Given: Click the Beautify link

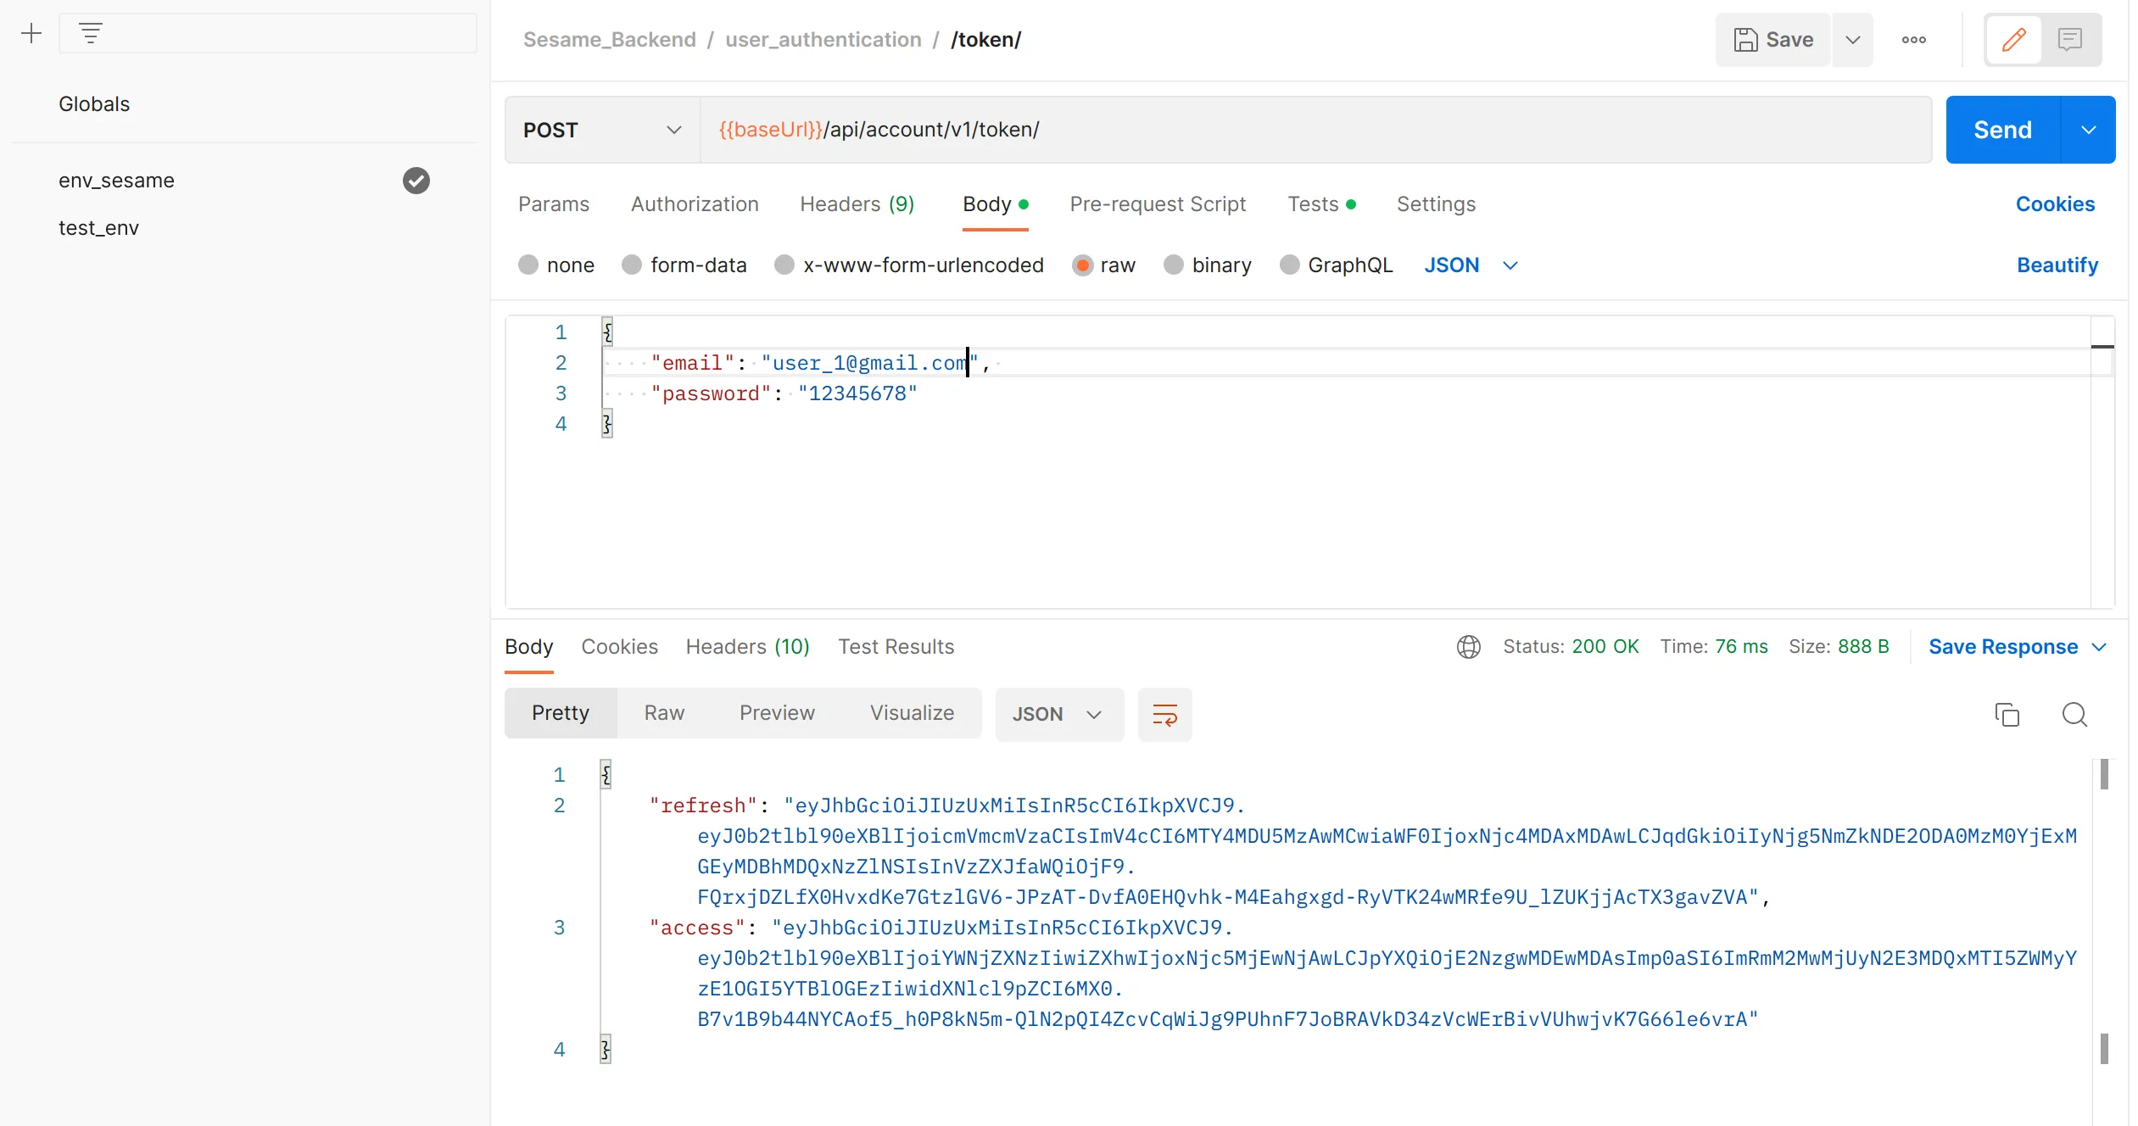Looking at the screenshot, I should tap(2057, 265).
